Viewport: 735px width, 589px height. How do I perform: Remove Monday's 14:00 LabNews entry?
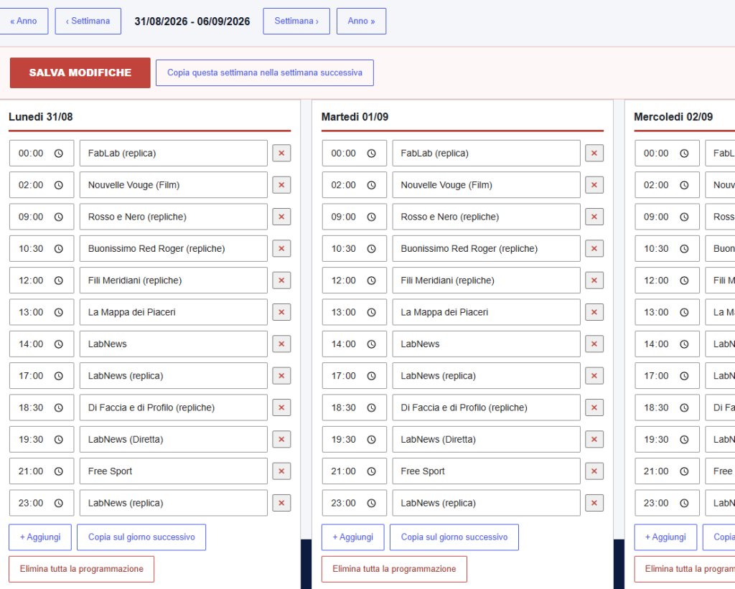tap(281, 344)
